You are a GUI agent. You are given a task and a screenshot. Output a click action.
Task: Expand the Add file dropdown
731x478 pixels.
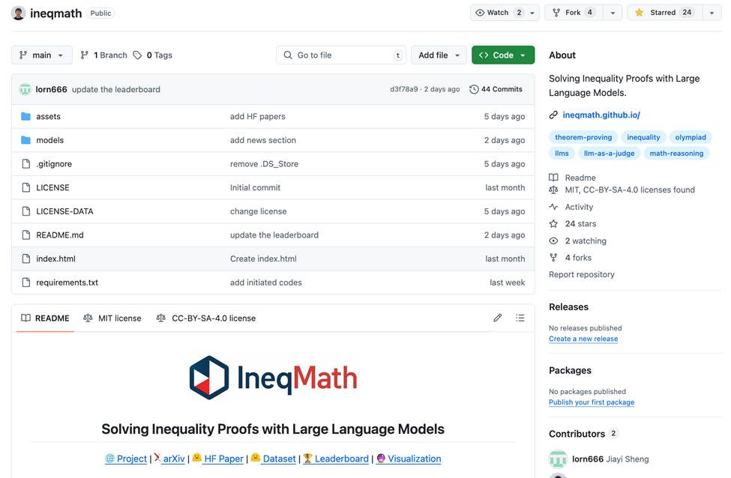pos(439,55)
